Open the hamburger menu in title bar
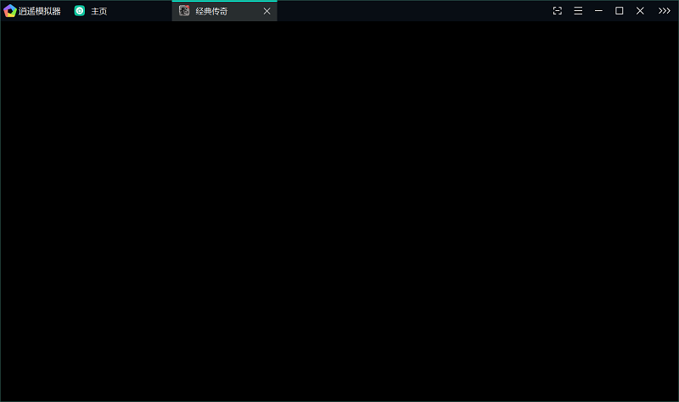The image size is (679, 402). pyautogui.click(x=578, y=11)
